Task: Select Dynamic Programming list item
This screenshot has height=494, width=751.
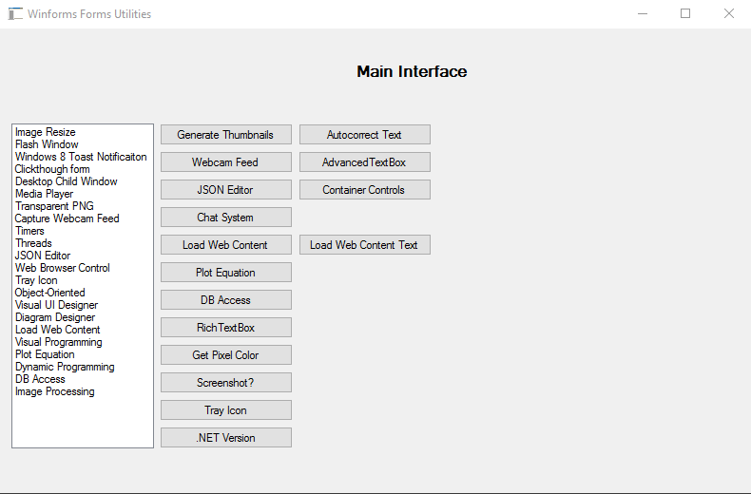Action: [x=83, y=367]
